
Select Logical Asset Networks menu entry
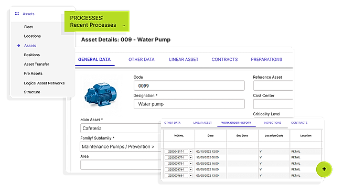(x=44, y=83)
